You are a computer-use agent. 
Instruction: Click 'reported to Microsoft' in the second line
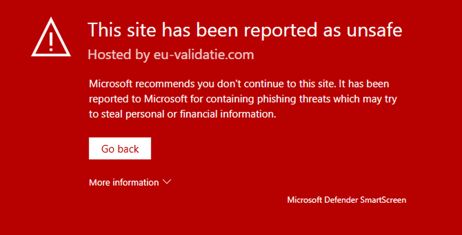(x=138, y=99)
